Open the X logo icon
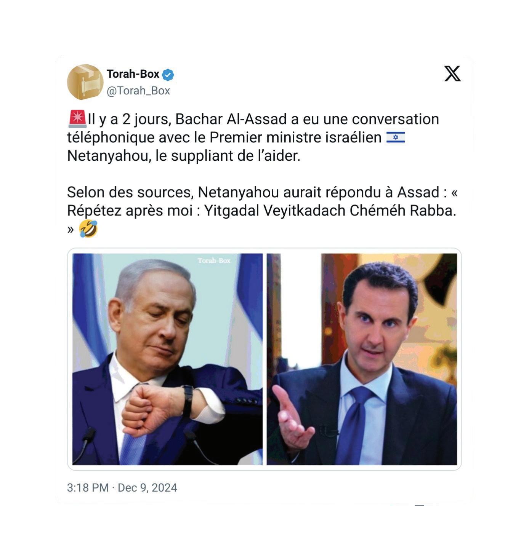This screenshot has width=529, height=559. [x=452, y=73]
